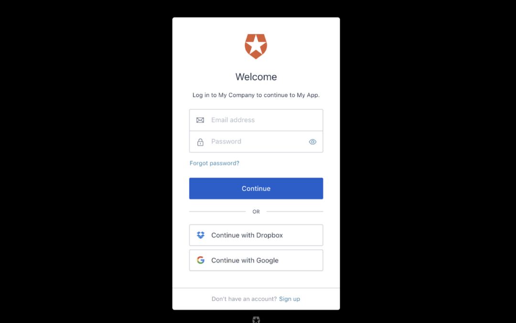Click the envelope icon in email field
The width and height of the screenshot is (516, 323).
200,120
